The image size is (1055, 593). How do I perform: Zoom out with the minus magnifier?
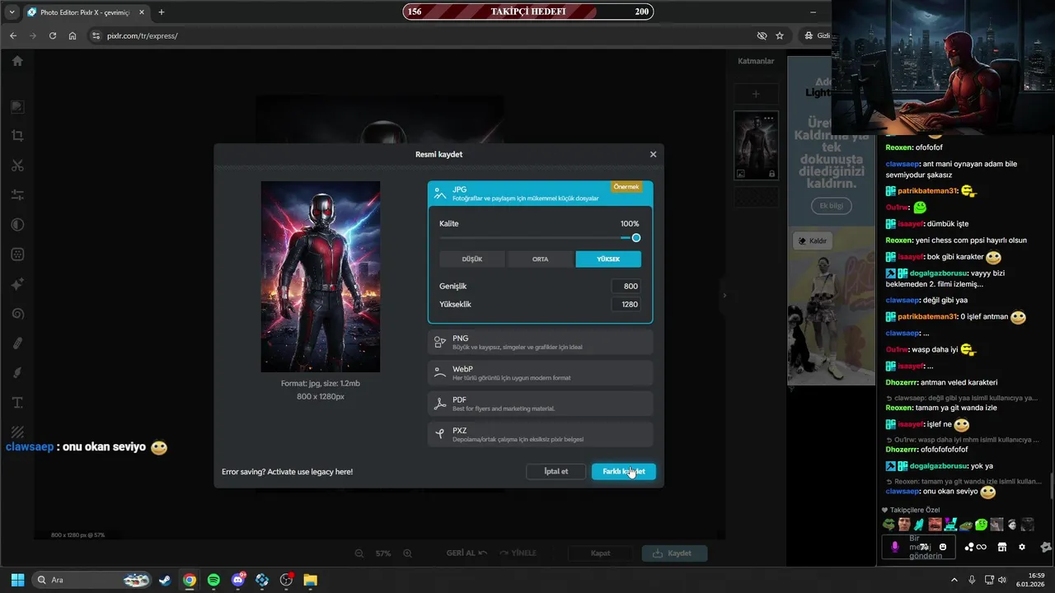point(359,553)
